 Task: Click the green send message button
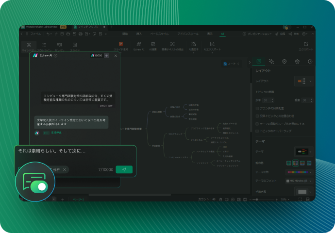pyautogui.click(x=124, y=169)
